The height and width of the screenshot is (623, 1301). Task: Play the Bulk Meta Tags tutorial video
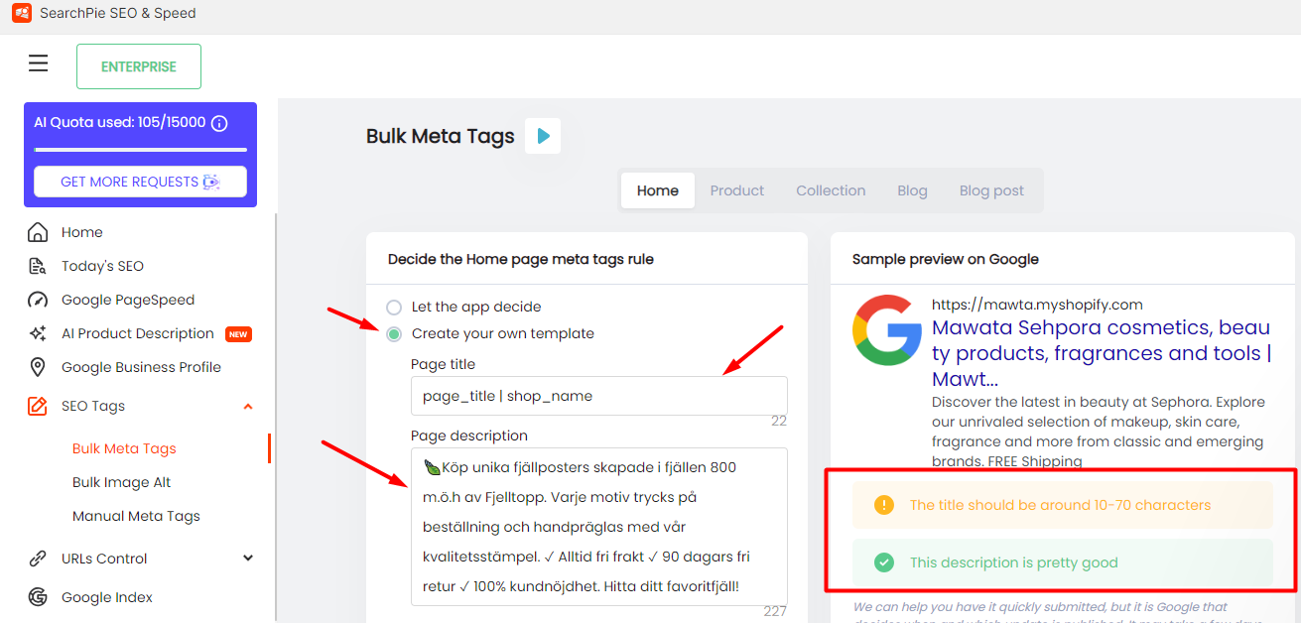coord(543,136)
